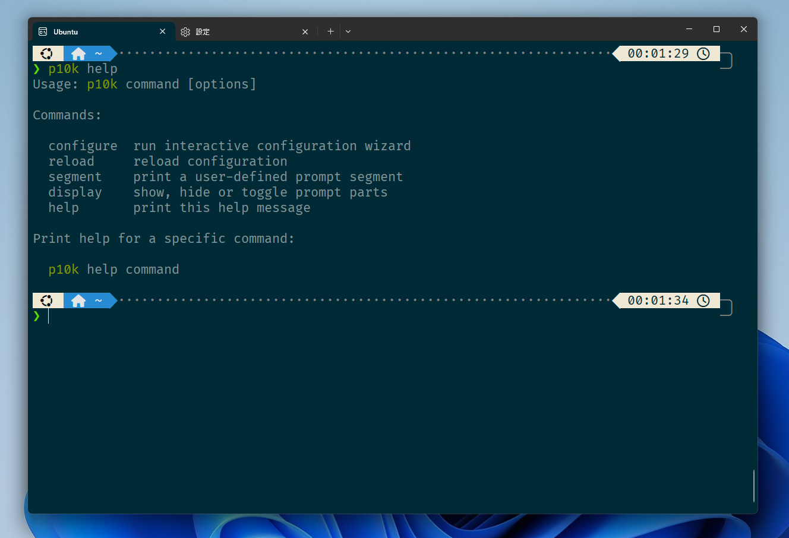Click the 'Commands:' heading text
Image resolution: width=789 pixels, height=538 pixels.
click(67, 115)
